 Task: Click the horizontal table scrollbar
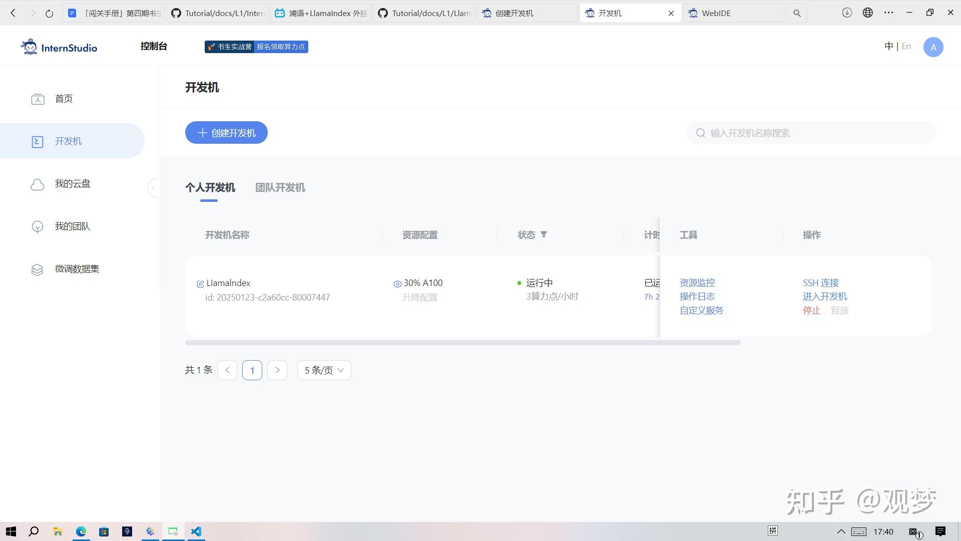point(462,343)
